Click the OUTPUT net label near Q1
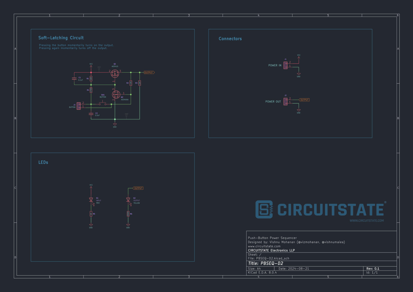413x292 pixels. pos(149,72)
